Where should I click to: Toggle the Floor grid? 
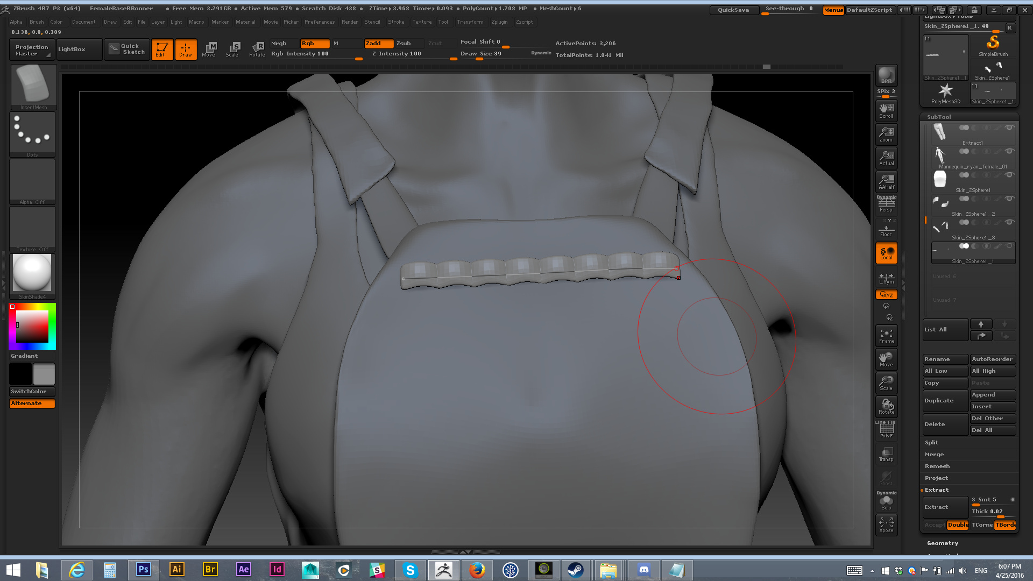click(x=886, y=228)
